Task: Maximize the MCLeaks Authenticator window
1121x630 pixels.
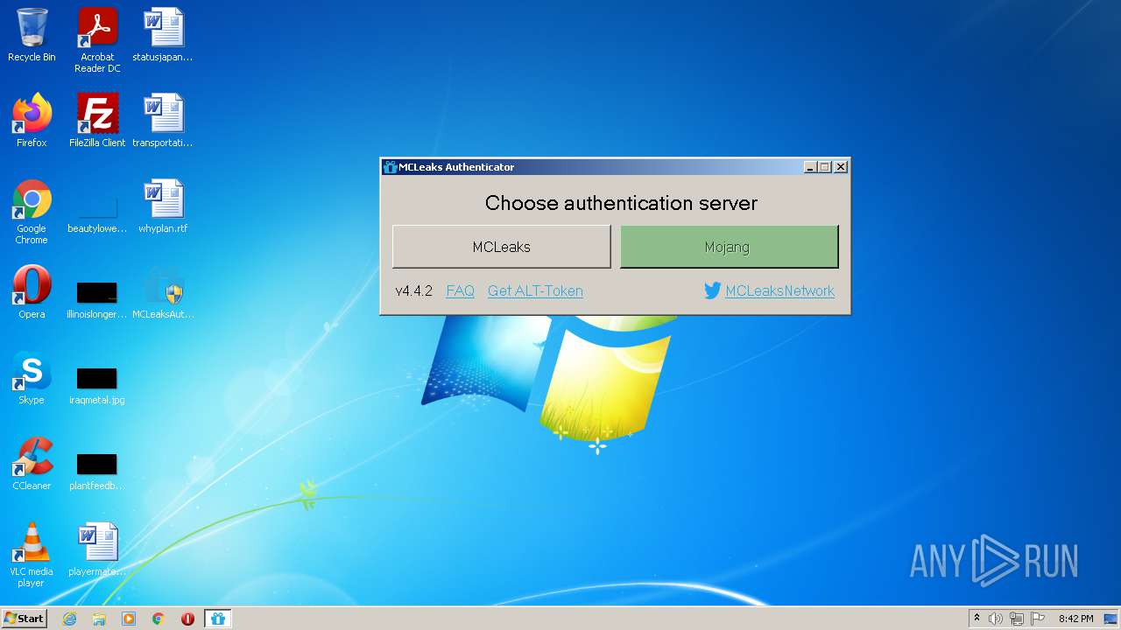Action: 825,167
